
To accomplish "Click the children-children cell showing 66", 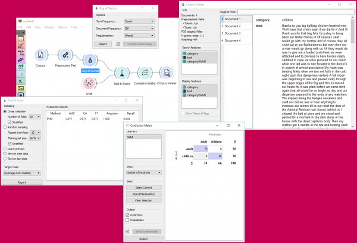I will coord(215,156).
